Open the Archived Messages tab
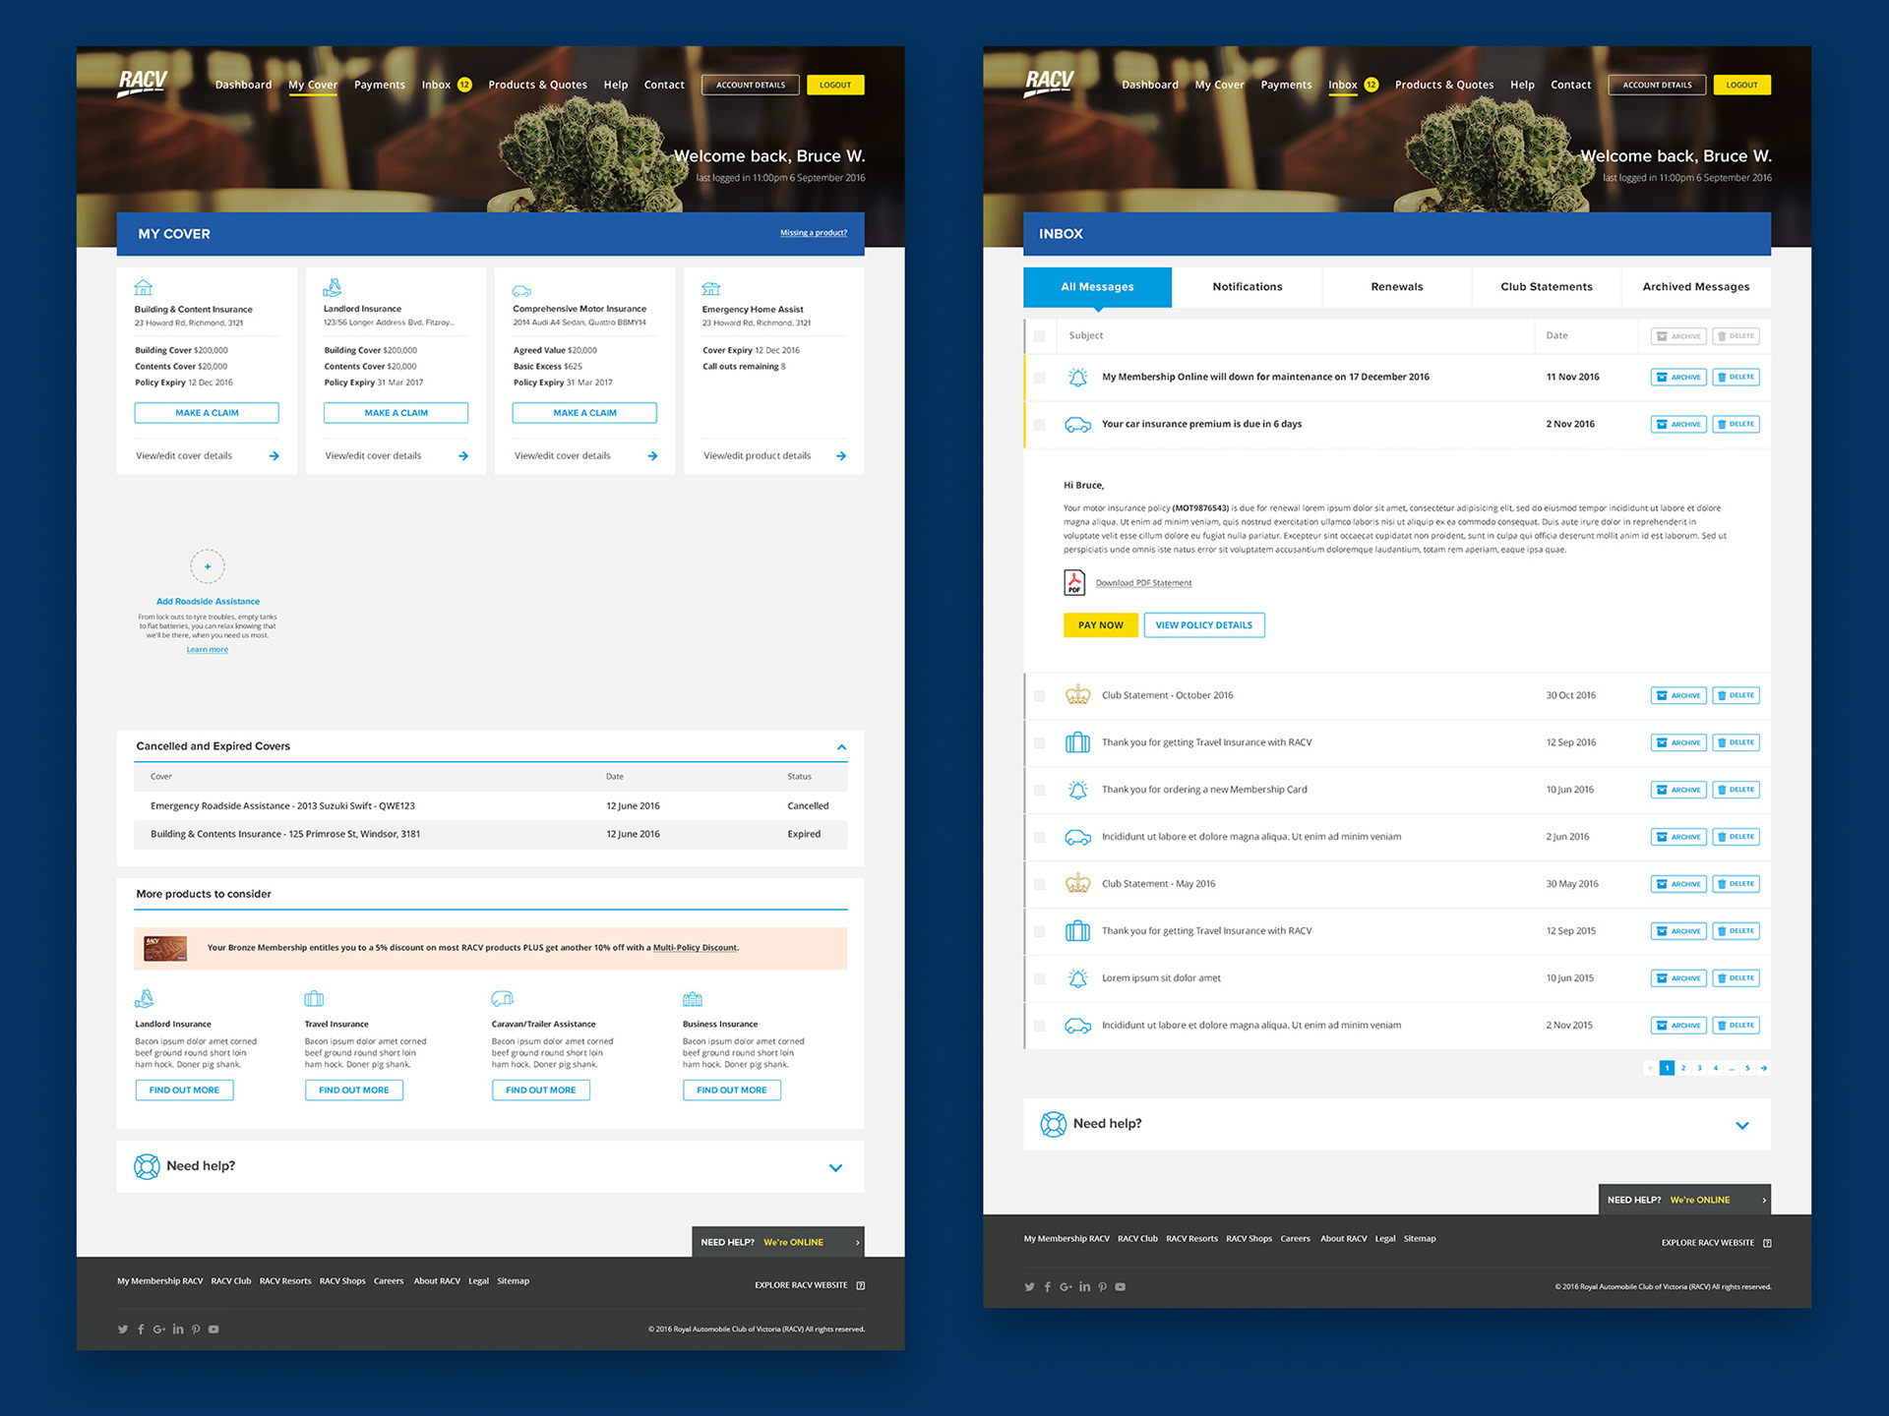The image size is (1889, 1416). pos(1695,287)
